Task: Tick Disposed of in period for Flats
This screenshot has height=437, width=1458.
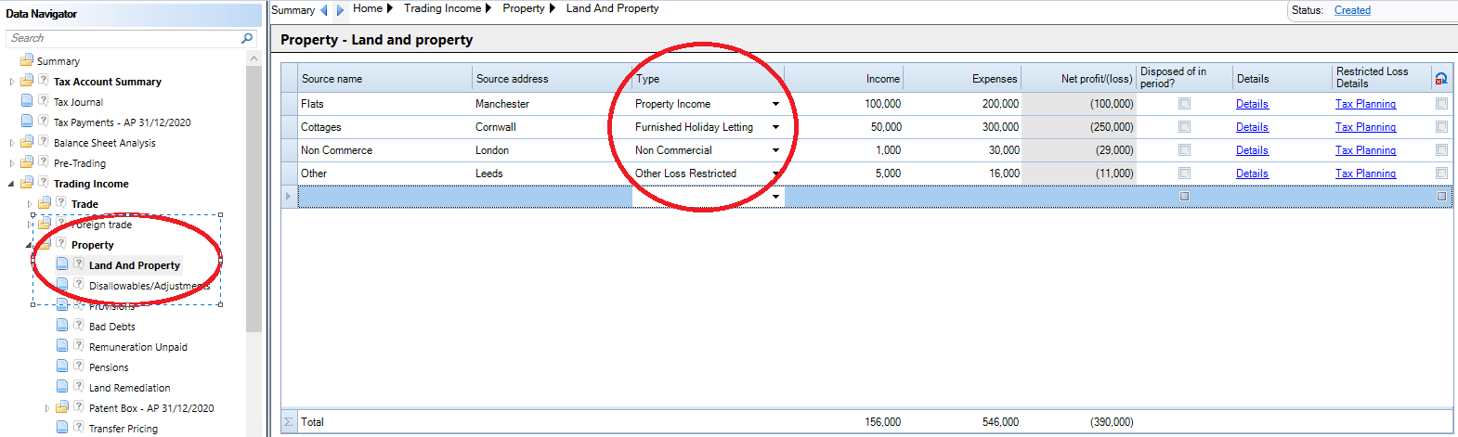Action: (x=1184, y=104)
